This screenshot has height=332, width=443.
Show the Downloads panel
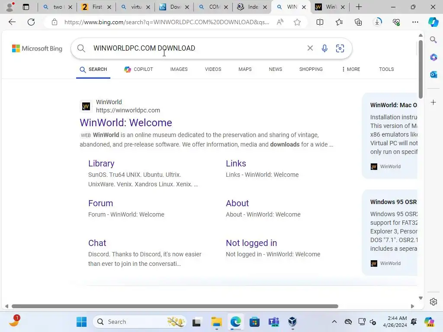point(377,22)
